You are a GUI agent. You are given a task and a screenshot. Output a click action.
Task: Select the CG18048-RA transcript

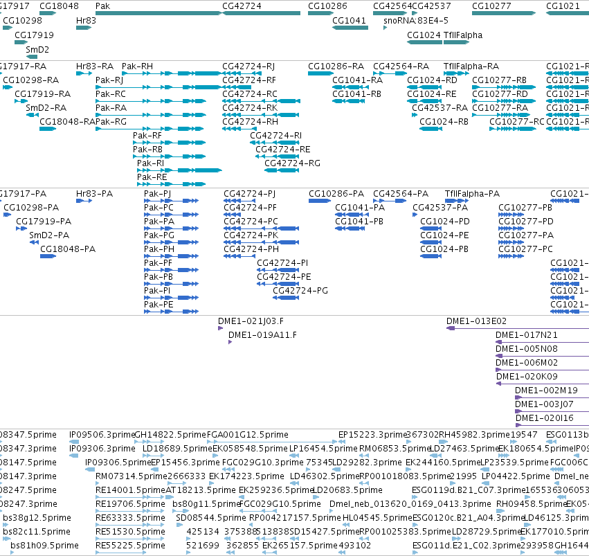click(x=48, y=129)
